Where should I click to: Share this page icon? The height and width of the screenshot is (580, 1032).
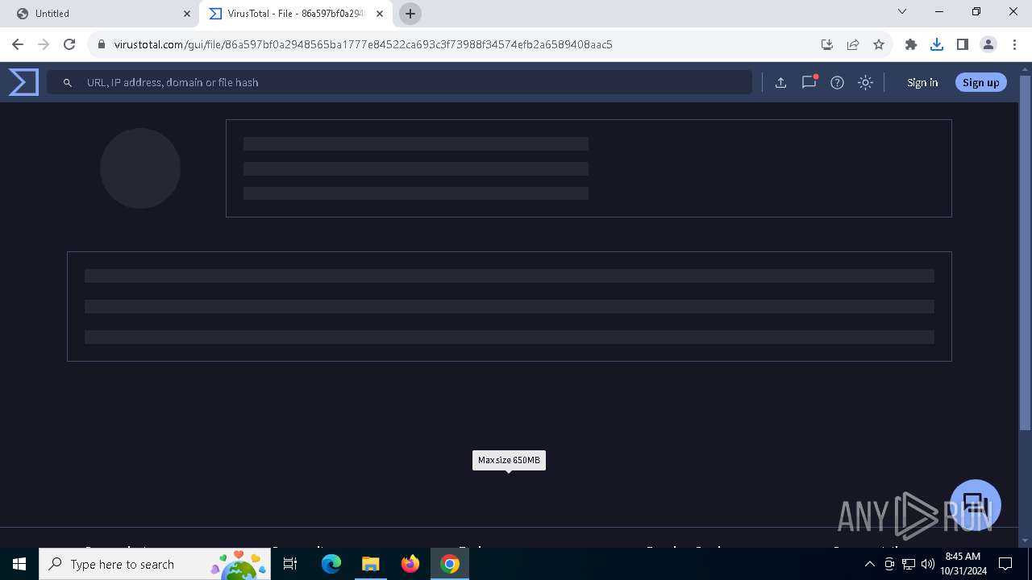coord(853,44)
